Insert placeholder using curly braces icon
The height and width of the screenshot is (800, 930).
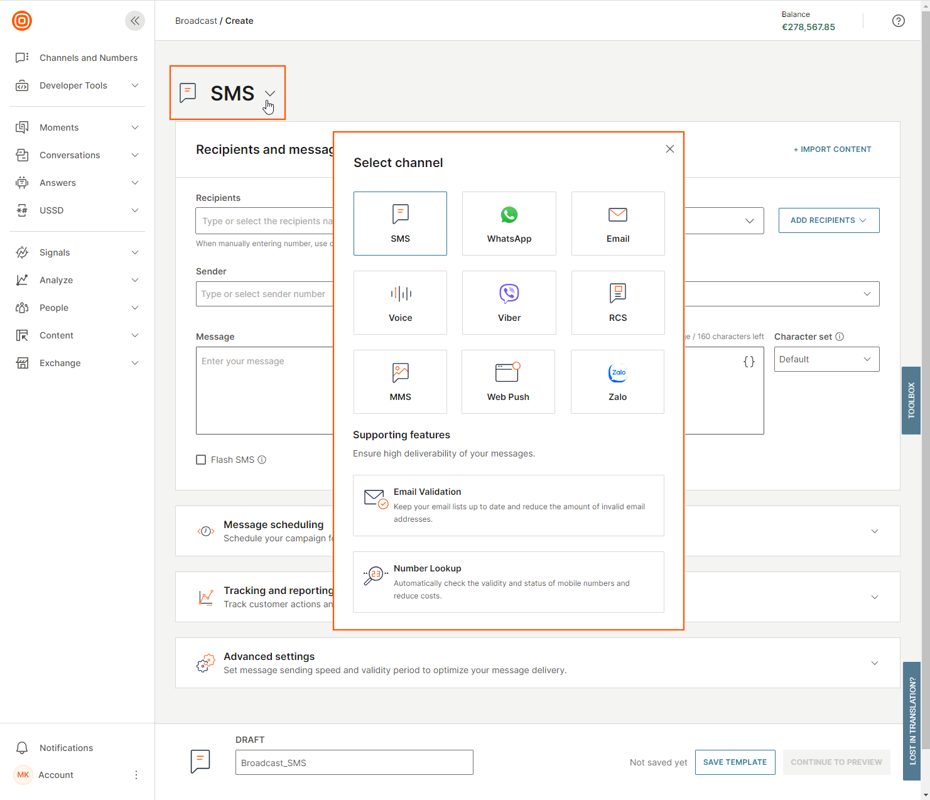click(749, 362)
